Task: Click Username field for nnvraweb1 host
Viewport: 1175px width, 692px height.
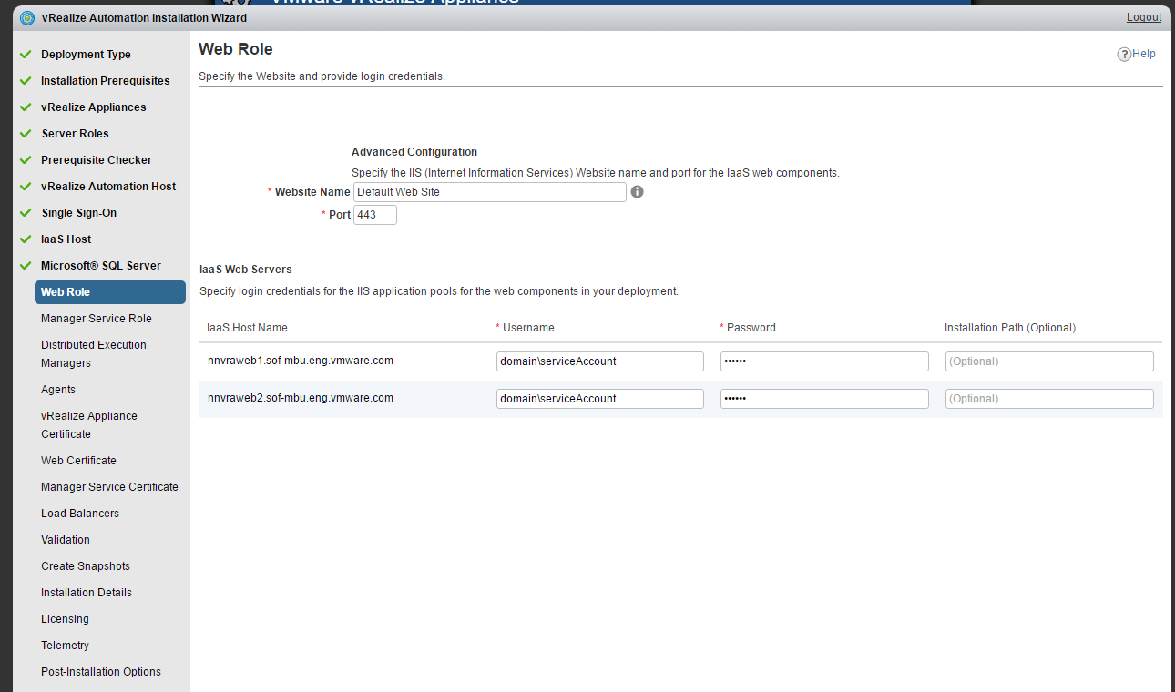Action: [600, 361]
